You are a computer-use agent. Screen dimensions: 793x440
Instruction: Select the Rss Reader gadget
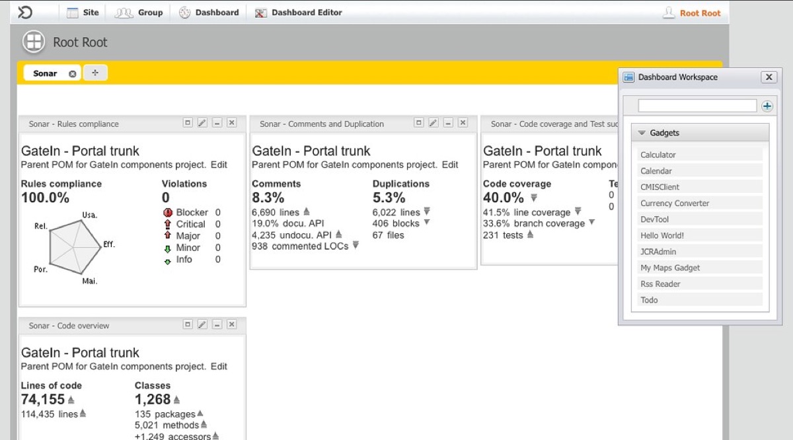pos(700,283)
